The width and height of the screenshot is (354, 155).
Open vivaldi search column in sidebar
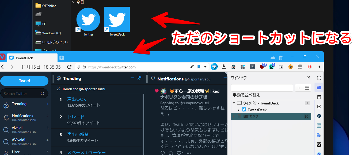tap(25, 130)
